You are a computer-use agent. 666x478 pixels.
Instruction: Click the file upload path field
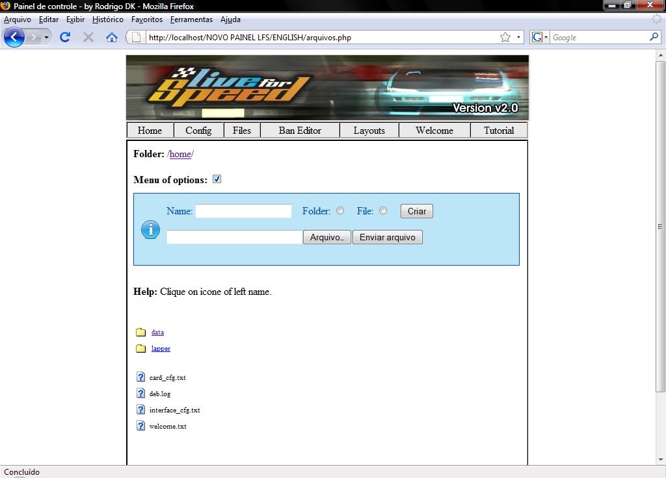coord(234,237)
